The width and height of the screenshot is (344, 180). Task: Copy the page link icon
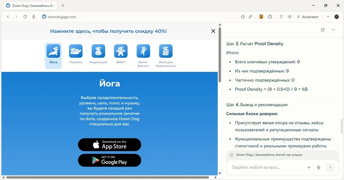tap(250, 17)
